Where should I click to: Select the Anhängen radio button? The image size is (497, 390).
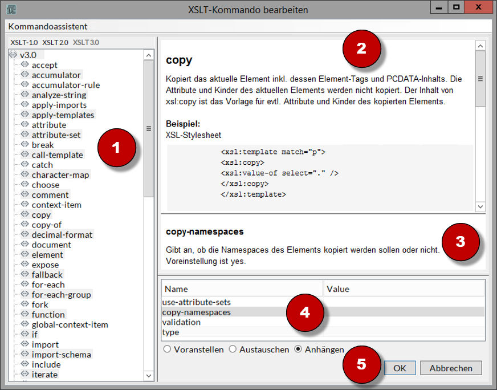[298, 350]
